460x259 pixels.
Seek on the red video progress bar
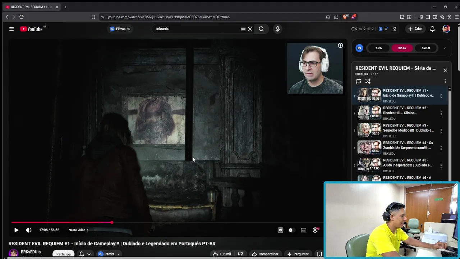click(x=167, y=223)
